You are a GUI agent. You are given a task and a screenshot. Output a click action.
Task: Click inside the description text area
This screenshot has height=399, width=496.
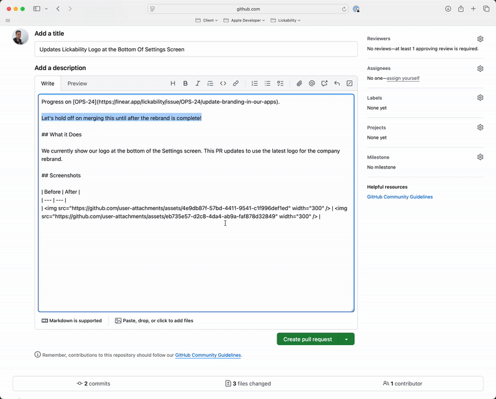(x=196, y=203)
